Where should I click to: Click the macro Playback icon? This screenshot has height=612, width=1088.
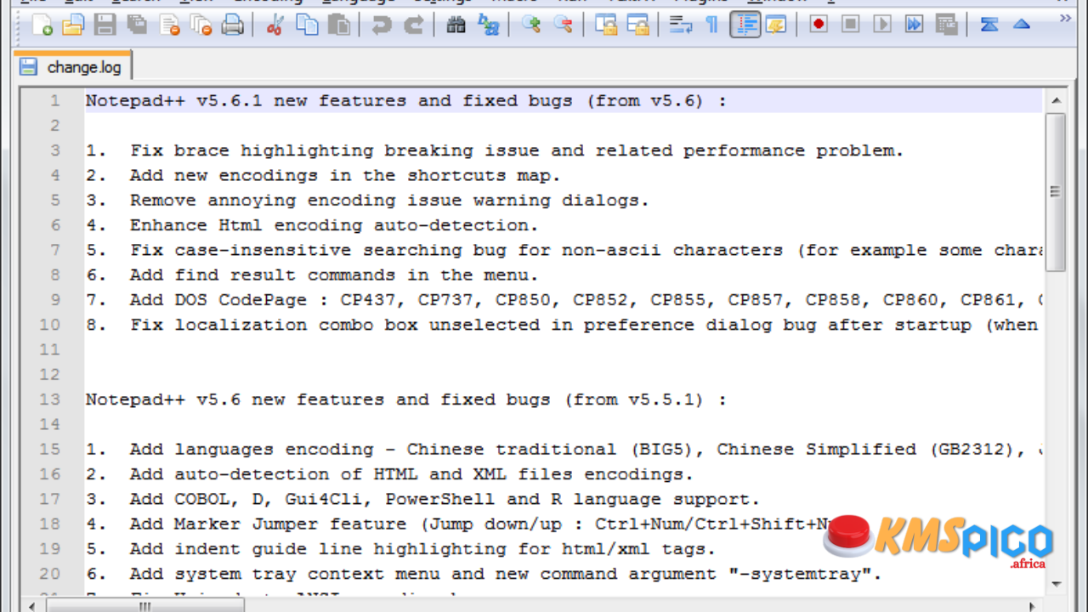tap(882, 25)
